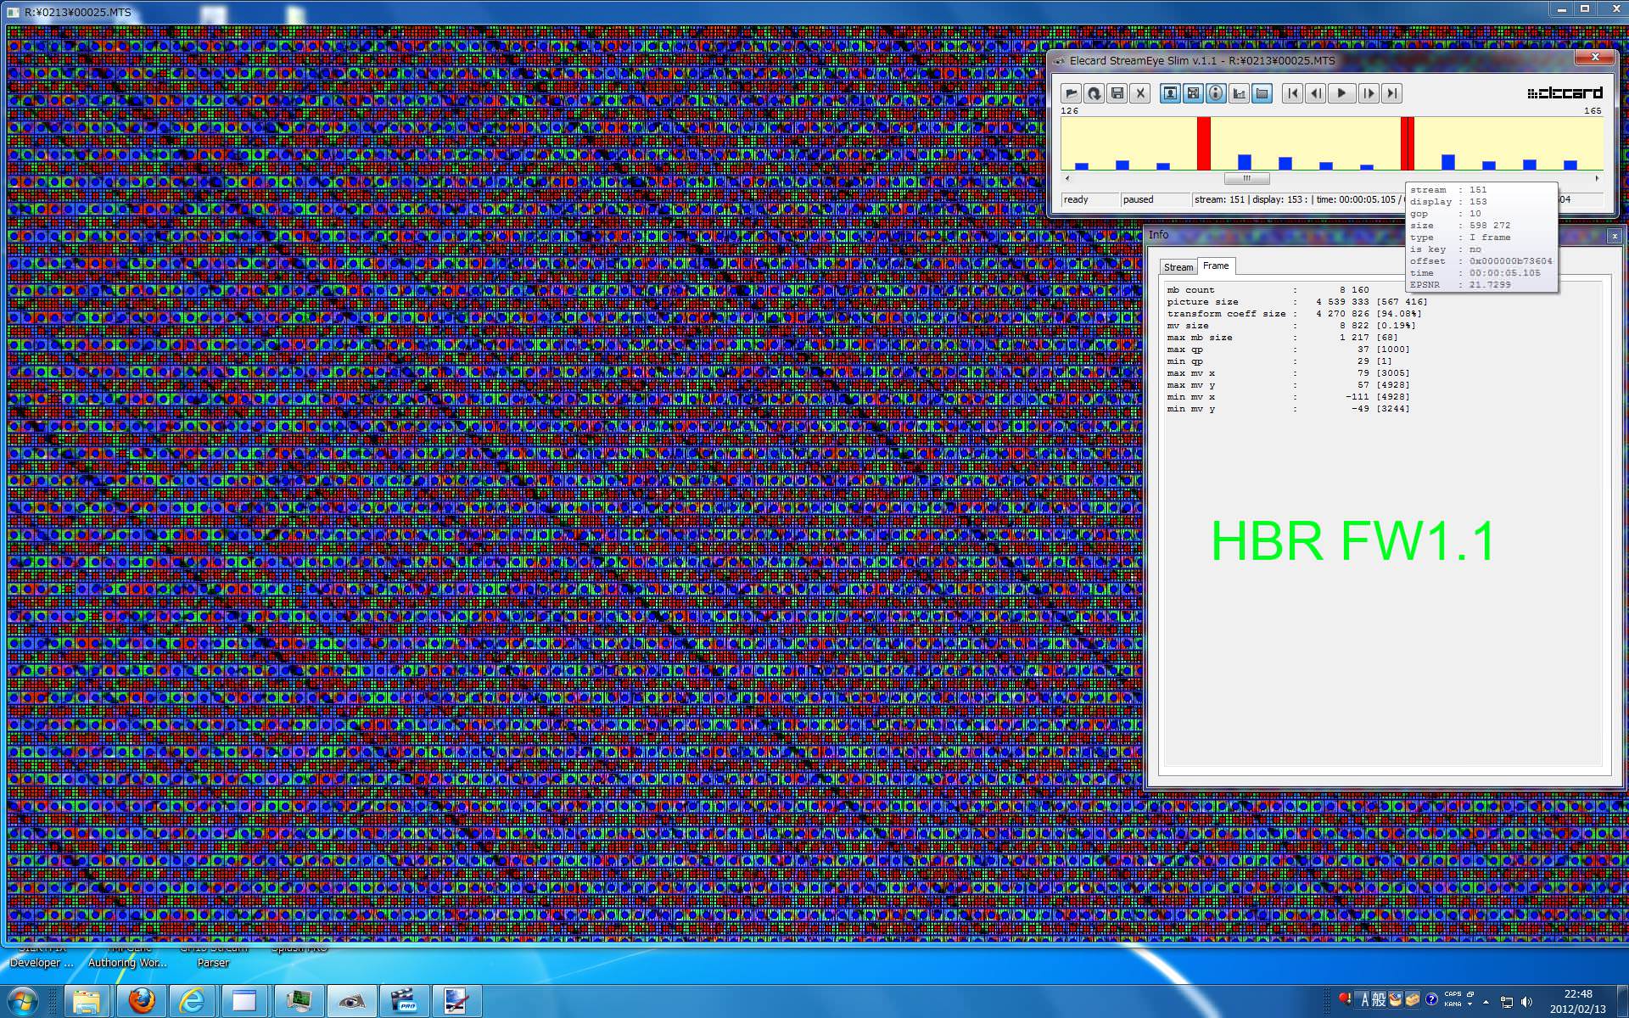
Task: Open Firefox from the taskbar
Action: 141,1001
